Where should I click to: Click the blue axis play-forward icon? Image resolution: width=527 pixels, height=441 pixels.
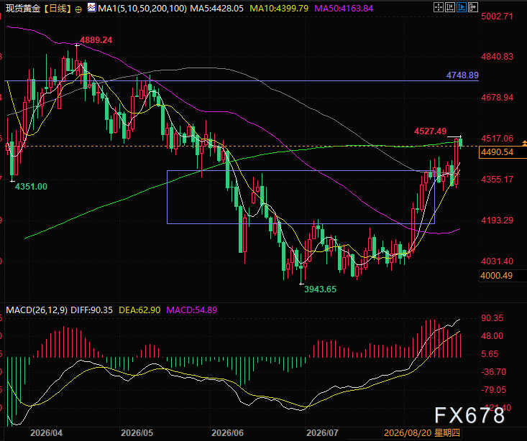point(462,7)
